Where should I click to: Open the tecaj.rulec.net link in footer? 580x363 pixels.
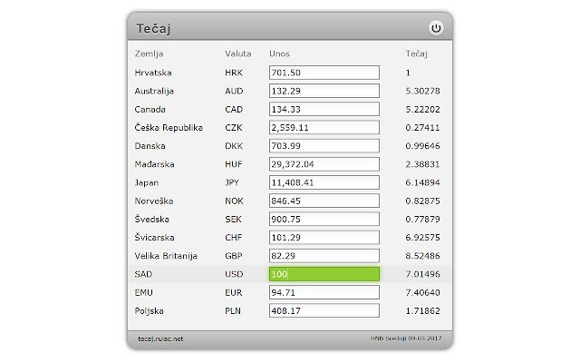coord(160,338)
